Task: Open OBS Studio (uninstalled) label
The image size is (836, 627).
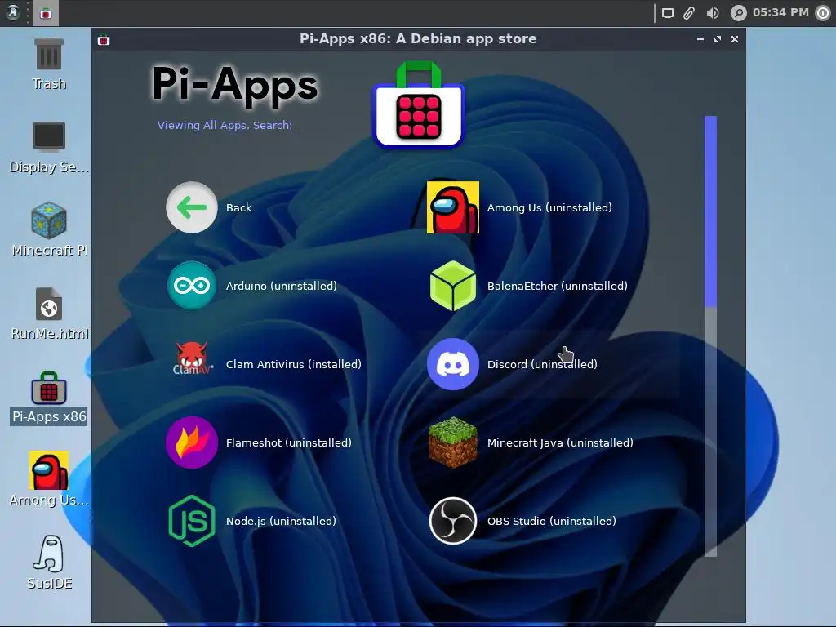Action: tap(552, 521)
